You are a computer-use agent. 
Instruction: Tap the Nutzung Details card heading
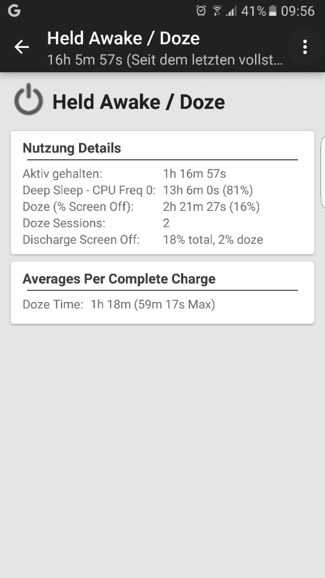72,148
